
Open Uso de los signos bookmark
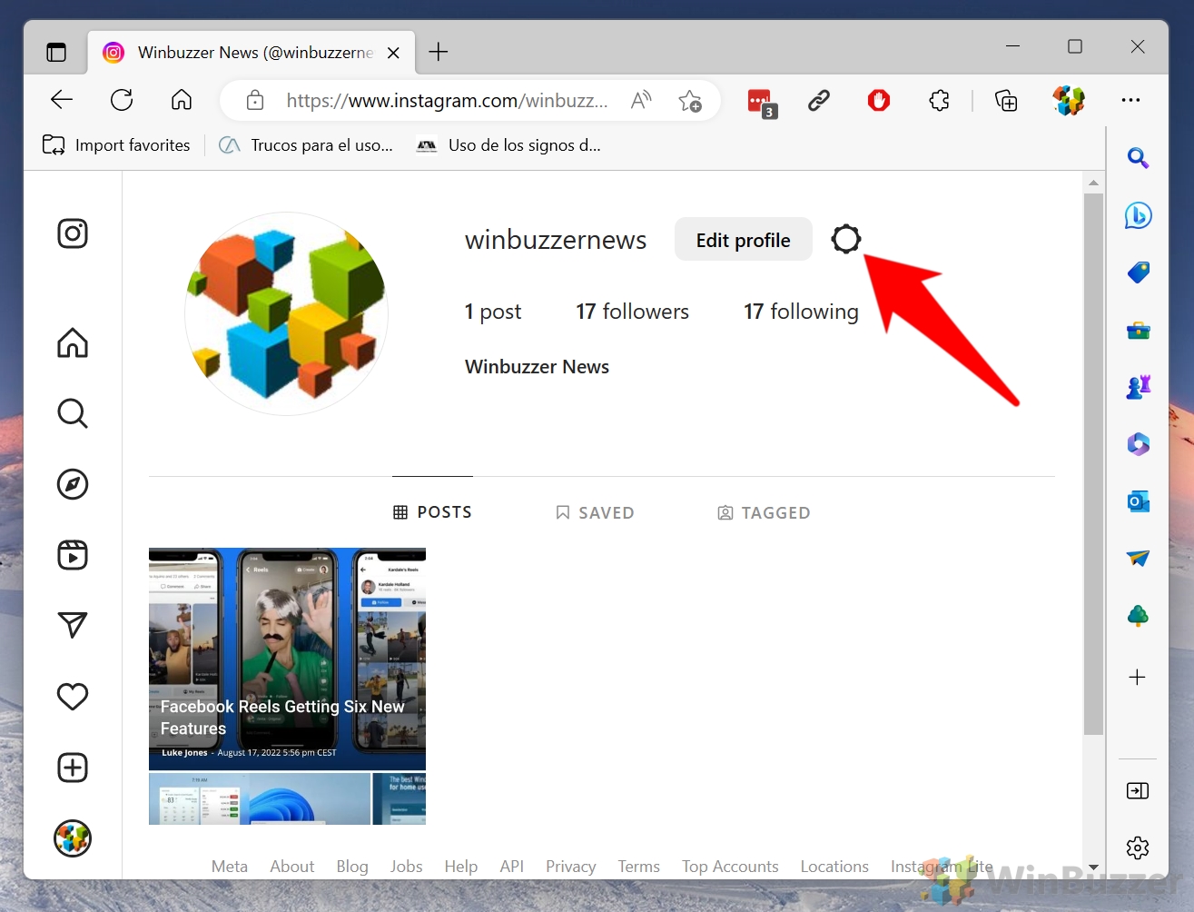(x=508, y=145)
